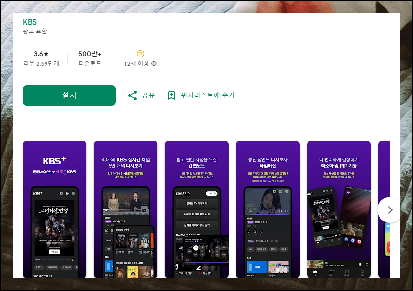Image resolution: width=413 pixels, height=291 pixels.
Task: Click the 다운로드 label
Action: tap(90, 63)
